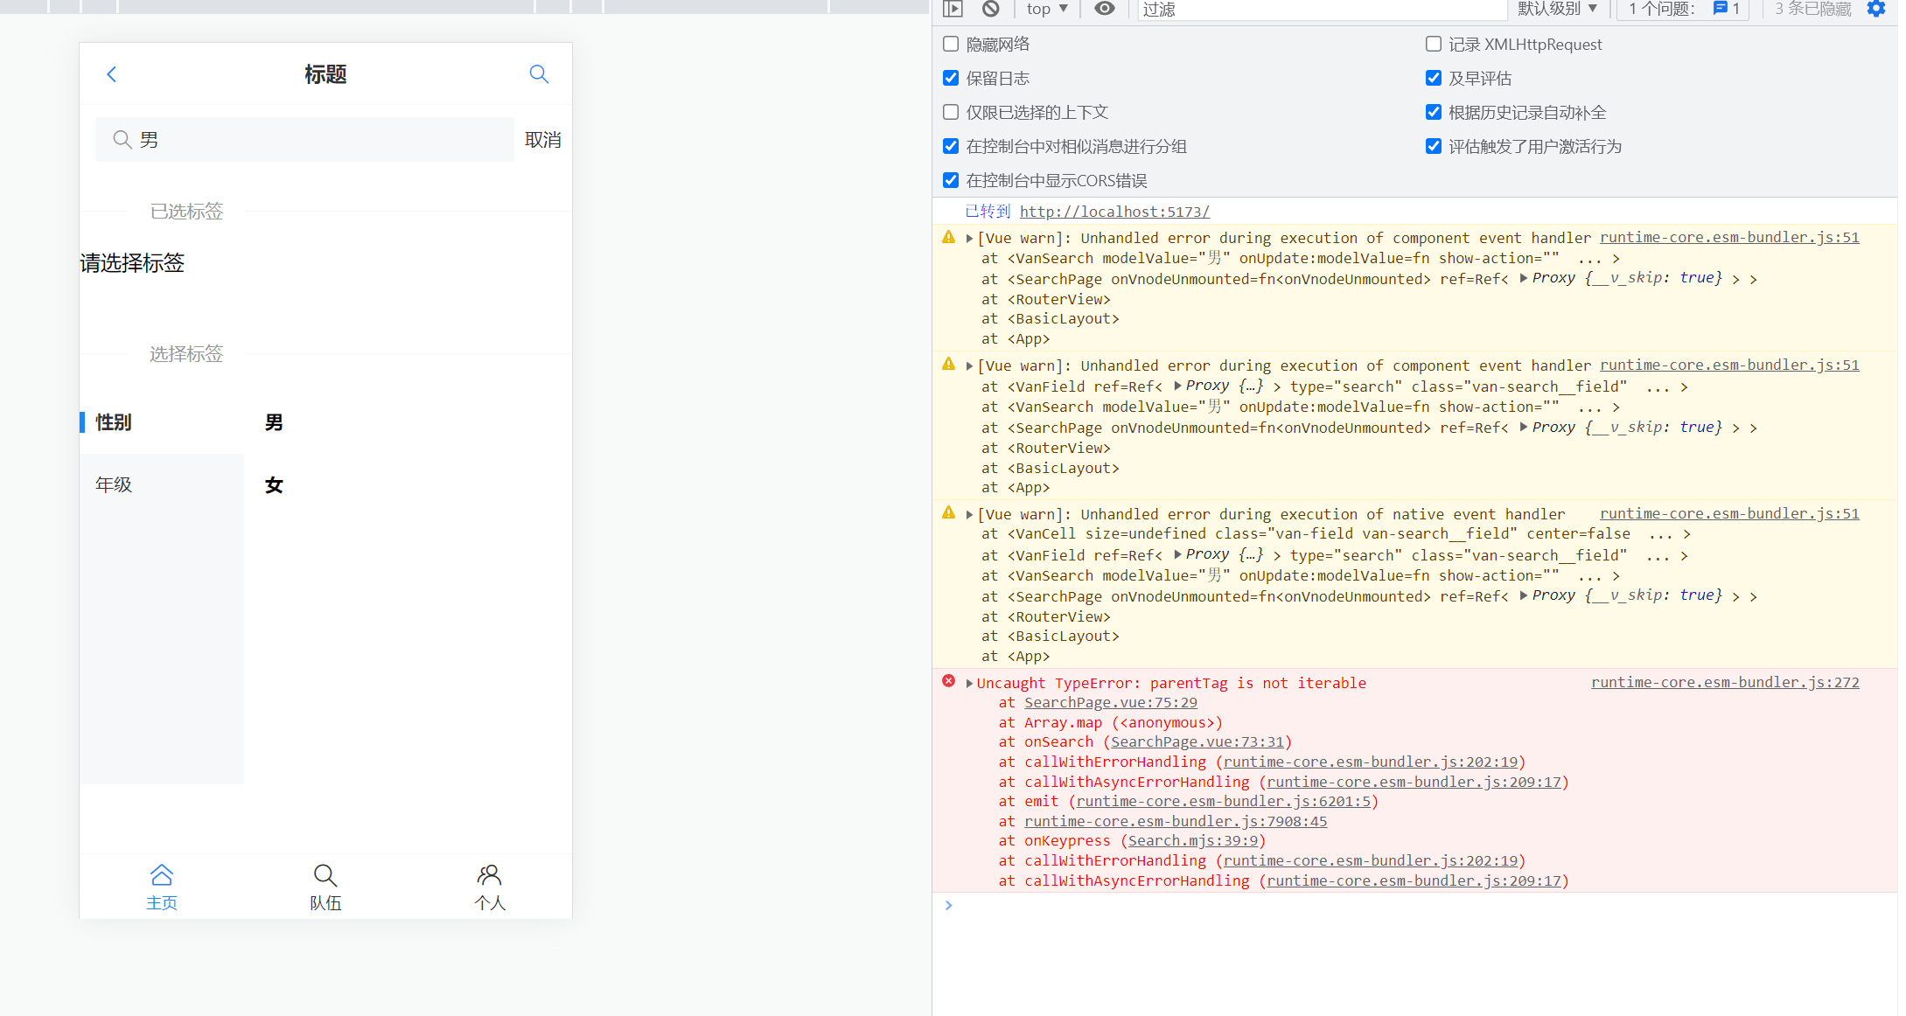This screenshot has width=1906, height=1016.
Task: Open the 队伍 team tab
Action: tap(325, 887)
